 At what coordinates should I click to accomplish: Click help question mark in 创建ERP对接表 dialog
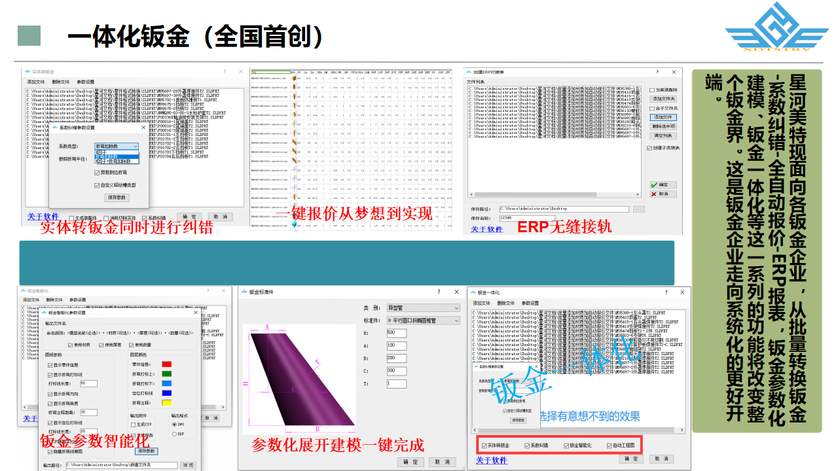tap(658, 72)
